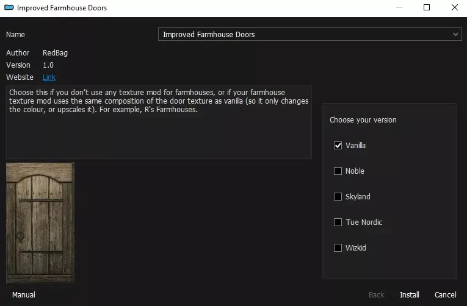Screen dimensions: 467x306
Task: Click the Mod Organizer icon in title bar
Action: click(9, 7)
